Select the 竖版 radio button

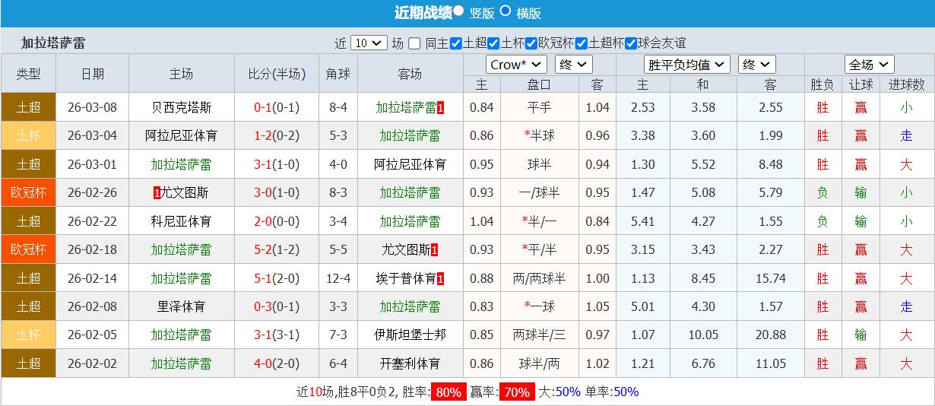(458, 11)
